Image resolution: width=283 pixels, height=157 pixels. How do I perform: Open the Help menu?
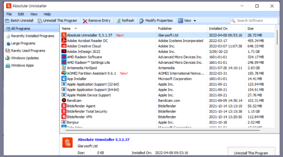pos(47,14)
